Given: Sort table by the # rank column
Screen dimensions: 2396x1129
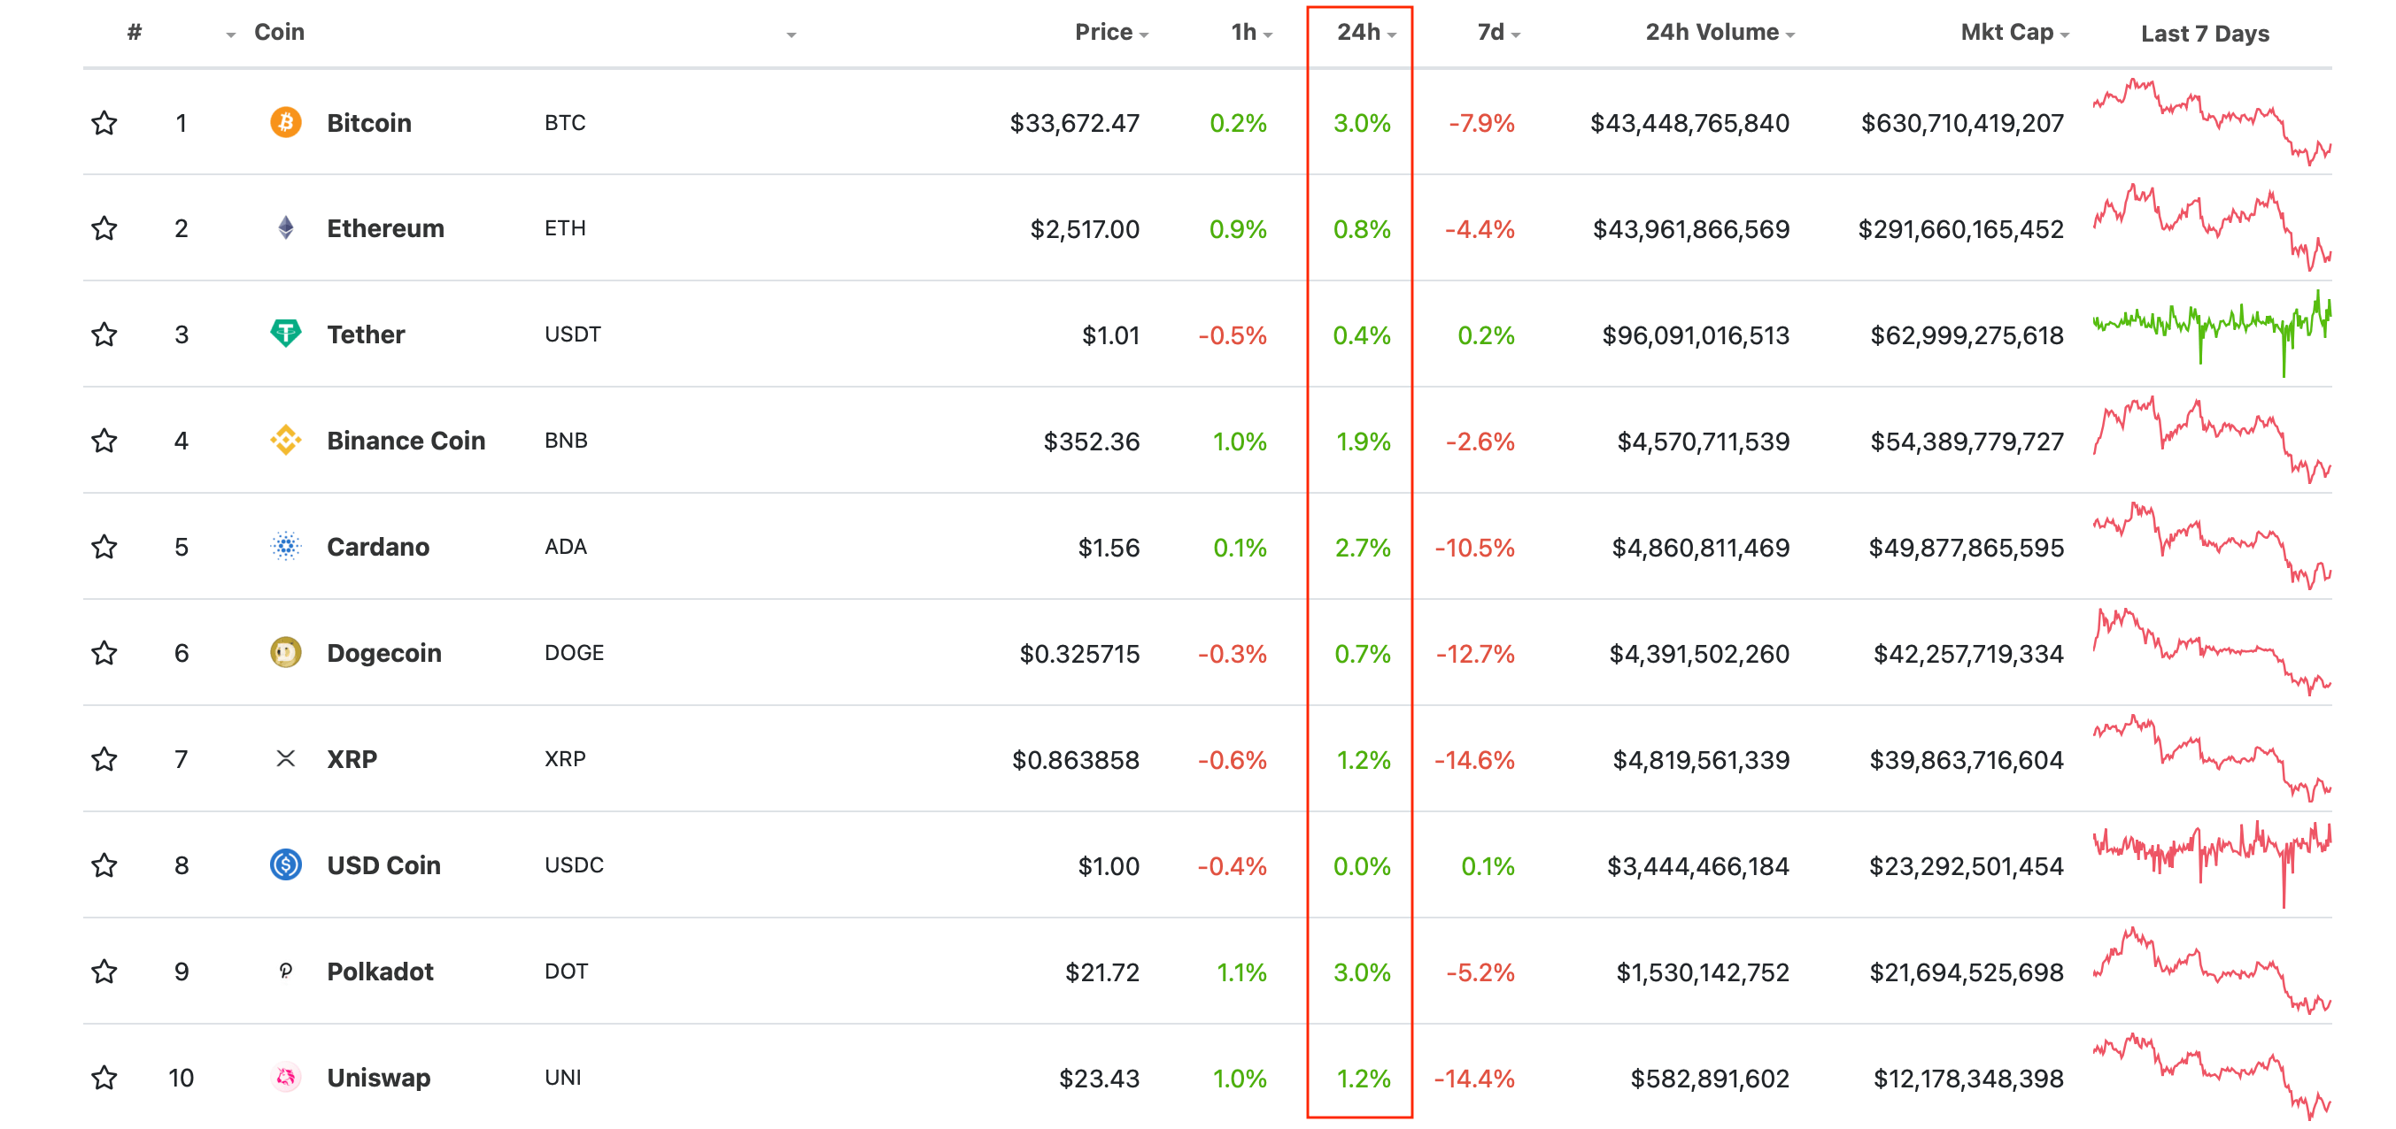Looking at the screenshot, I should pos(135,33).
